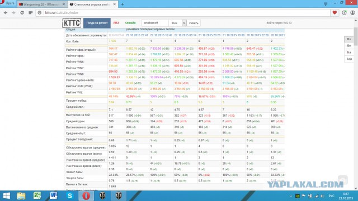The image size is (358, 201).
Task: Click the Искать search button
Action: [x=194, y=23]
